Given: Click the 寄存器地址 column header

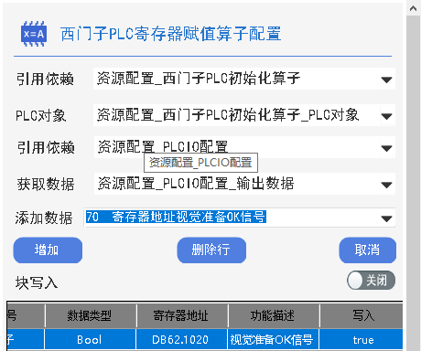Looking at the screenshot, I should 182,315.
